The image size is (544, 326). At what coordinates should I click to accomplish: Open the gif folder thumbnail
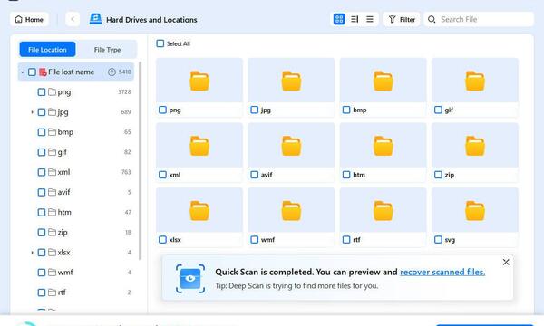click(475, 81)
